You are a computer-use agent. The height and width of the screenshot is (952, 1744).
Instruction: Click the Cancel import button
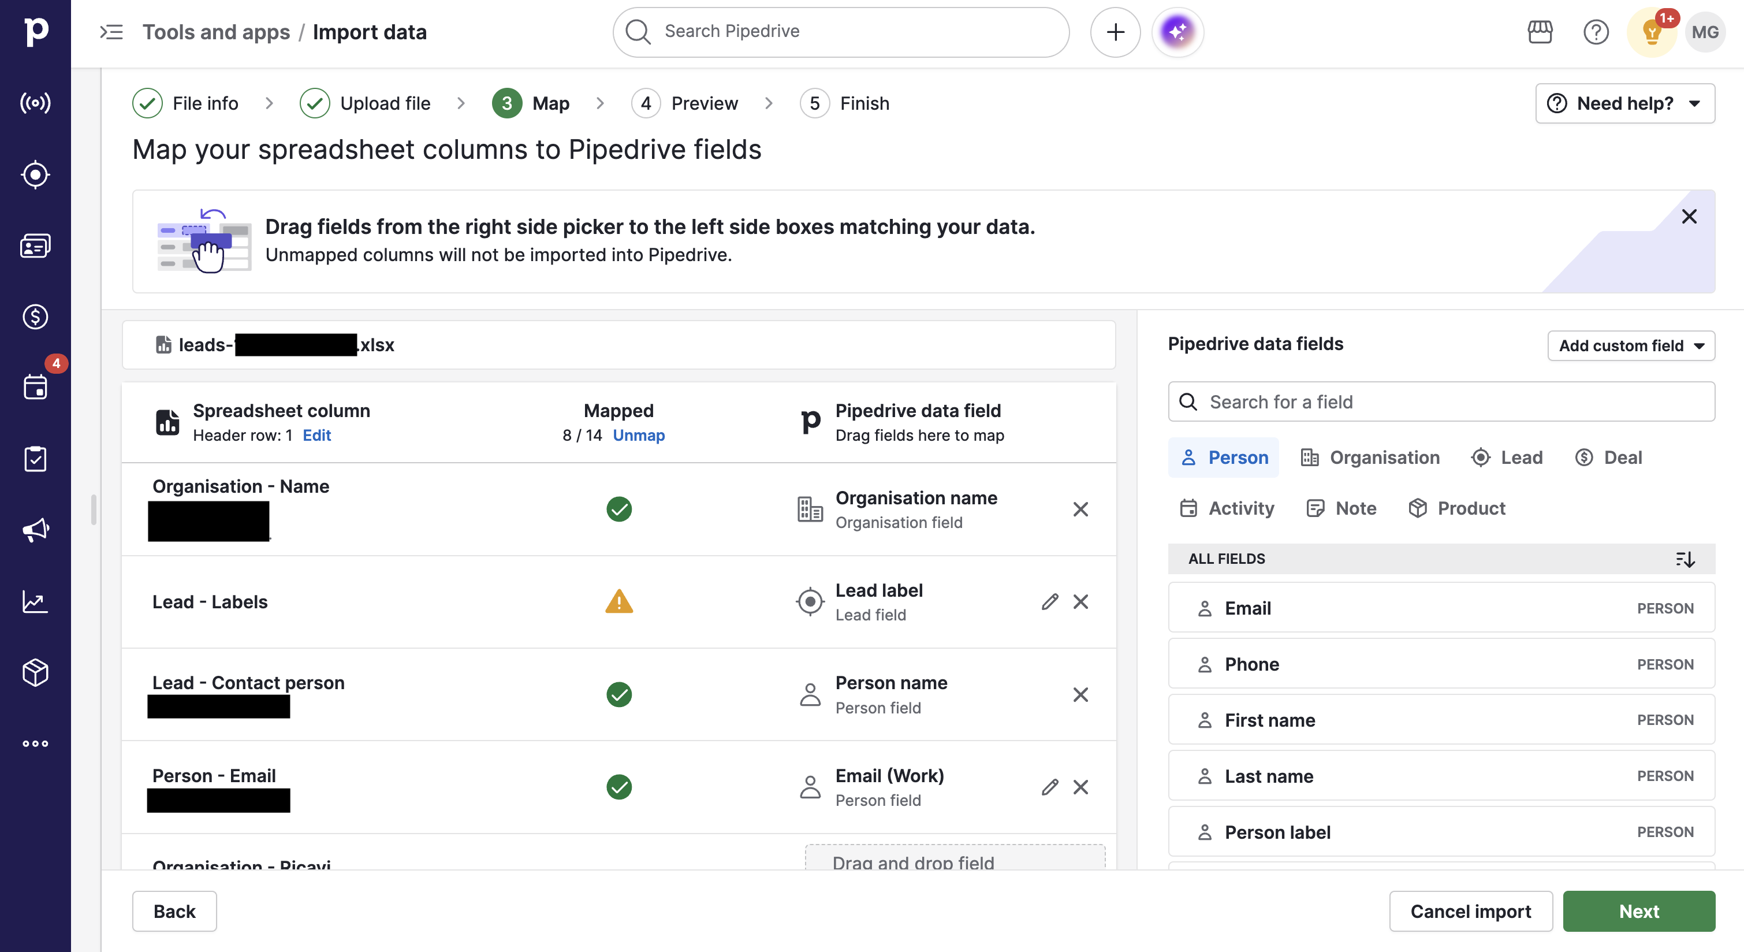(x=1470, y=912)
